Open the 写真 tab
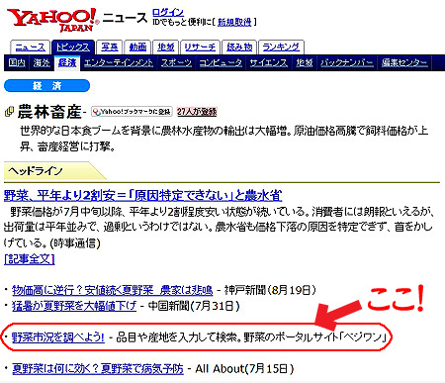The width and height of the screenshot is (445, 383). [x=110, y=48]
